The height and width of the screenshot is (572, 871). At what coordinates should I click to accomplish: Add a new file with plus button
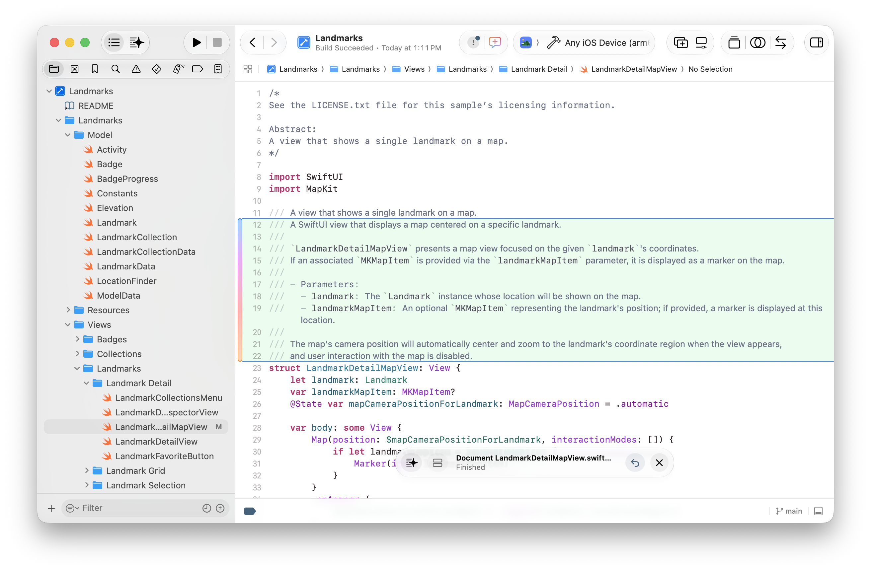point(51,508)
